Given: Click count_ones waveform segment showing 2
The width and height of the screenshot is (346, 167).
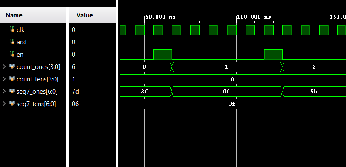Looking at the screenshot, I should tap(314, 67).
